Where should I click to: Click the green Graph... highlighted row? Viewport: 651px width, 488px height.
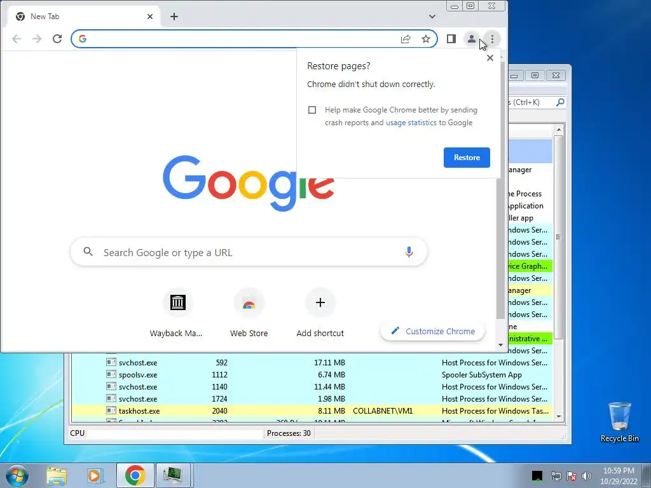click(x=530, y=266)
